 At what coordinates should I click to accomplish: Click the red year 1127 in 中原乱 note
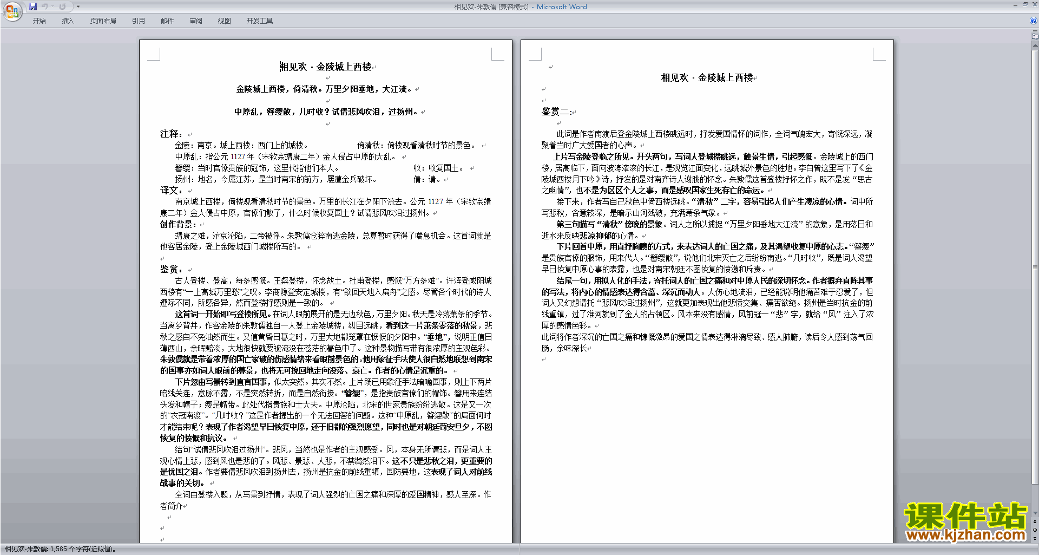pos(238,156)
